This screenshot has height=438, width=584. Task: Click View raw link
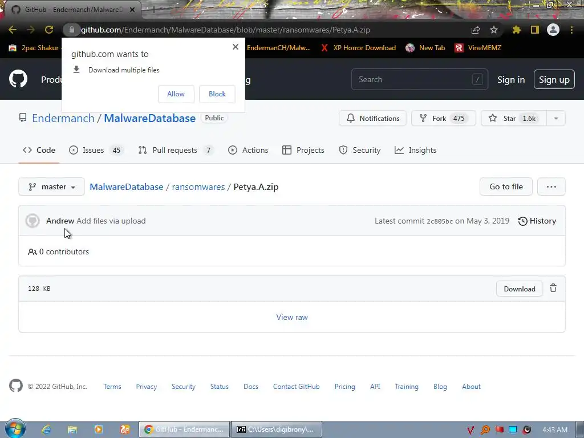click(x=292, y=317)
